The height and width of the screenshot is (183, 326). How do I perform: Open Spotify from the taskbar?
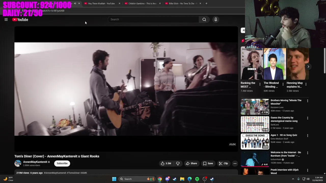[197, 179]
